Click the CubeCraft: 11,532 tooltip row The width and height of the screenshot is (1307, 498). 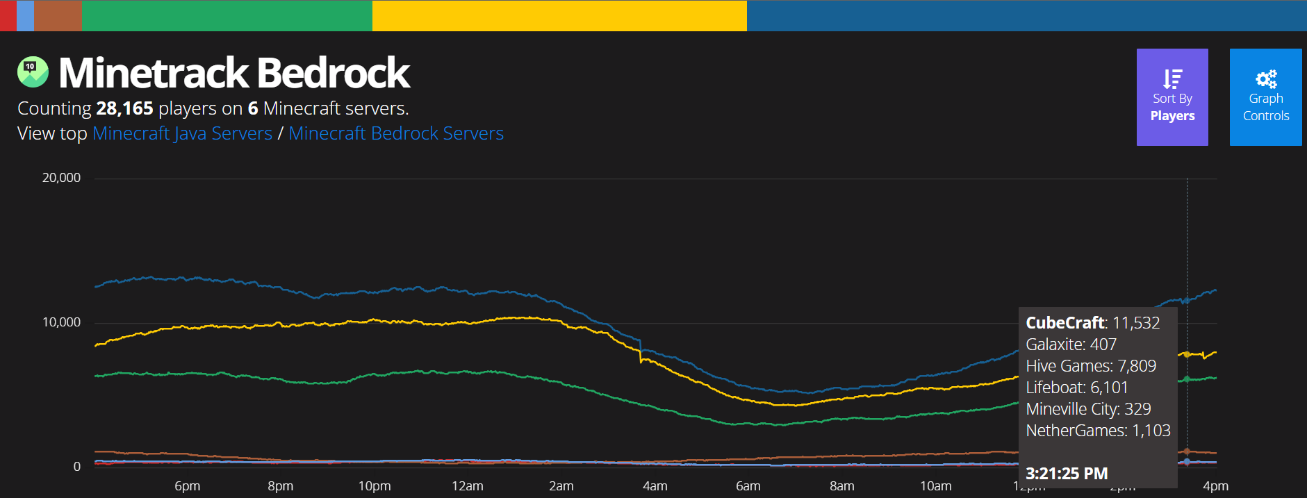(1093, 323)
